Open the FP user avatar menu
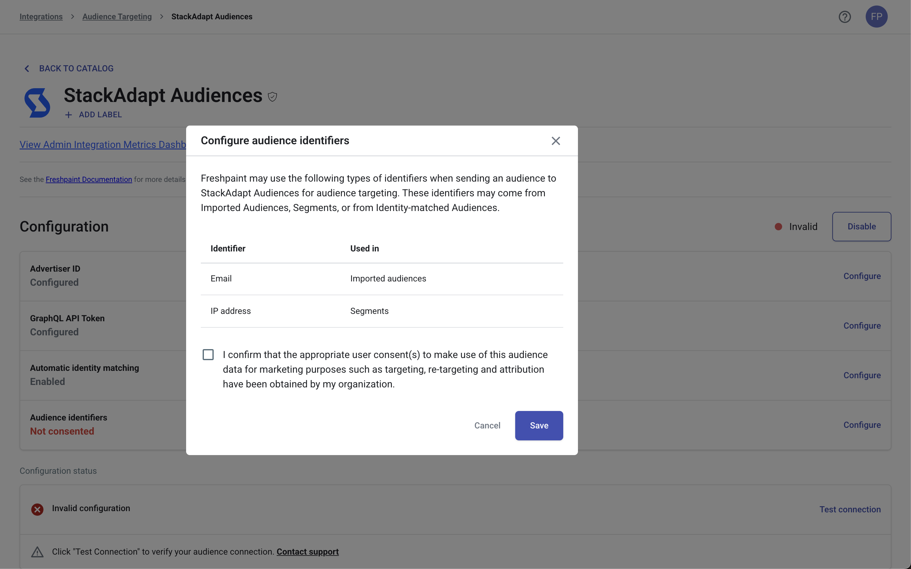 click(x=876, y=17)
